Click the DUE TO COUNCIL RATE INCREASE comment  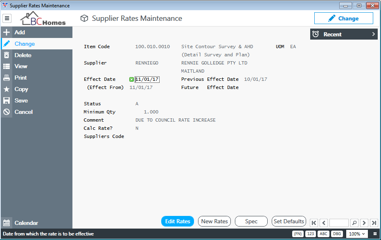click(x=176, y=120)
